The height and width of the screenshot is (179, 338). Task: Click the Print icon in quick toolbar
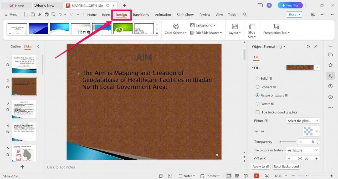47,15
